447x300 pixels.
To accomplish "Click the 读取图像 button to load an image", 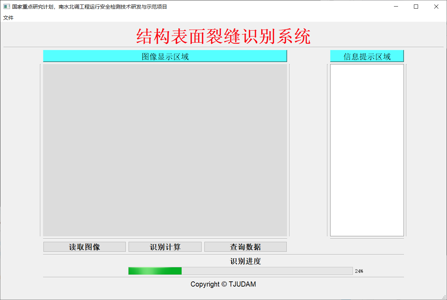I will point(84,247).
